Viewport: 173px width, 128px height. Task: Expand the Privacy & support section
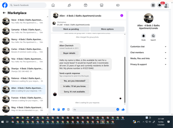148,64
